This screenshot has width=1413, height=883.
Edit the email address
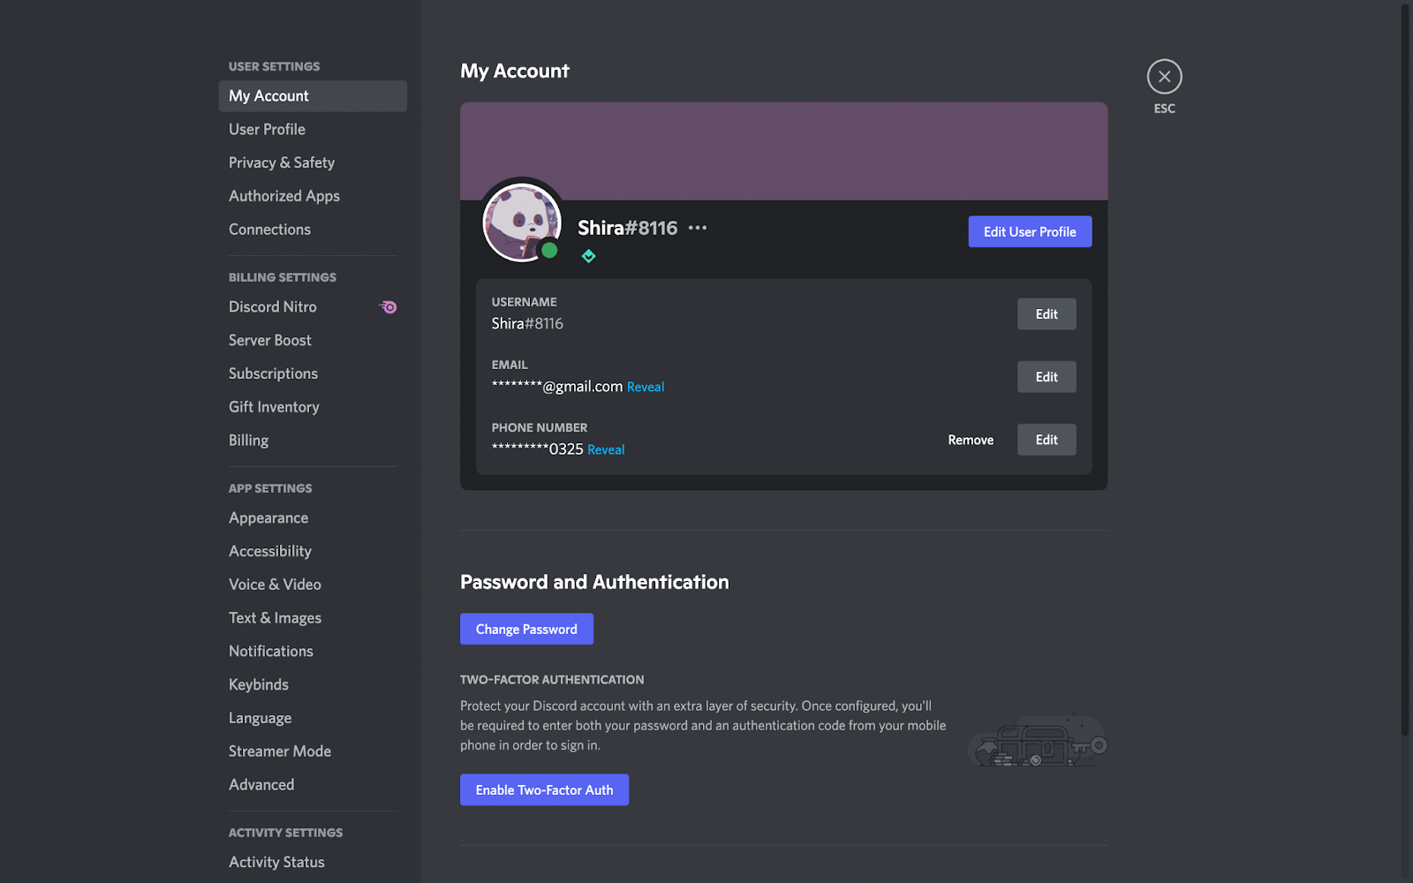click(1046, 377)
